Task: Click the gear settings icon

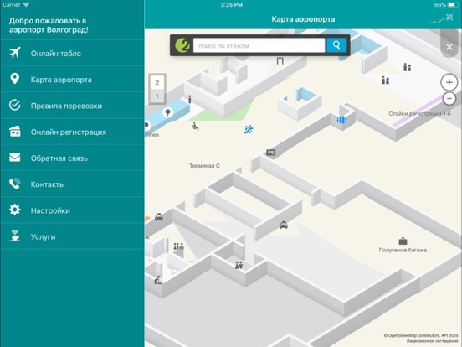Action: point(15,210)
